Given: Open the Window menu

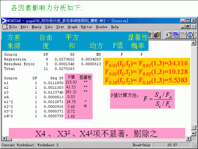Looking at the screenshot, I should point(102,27).
